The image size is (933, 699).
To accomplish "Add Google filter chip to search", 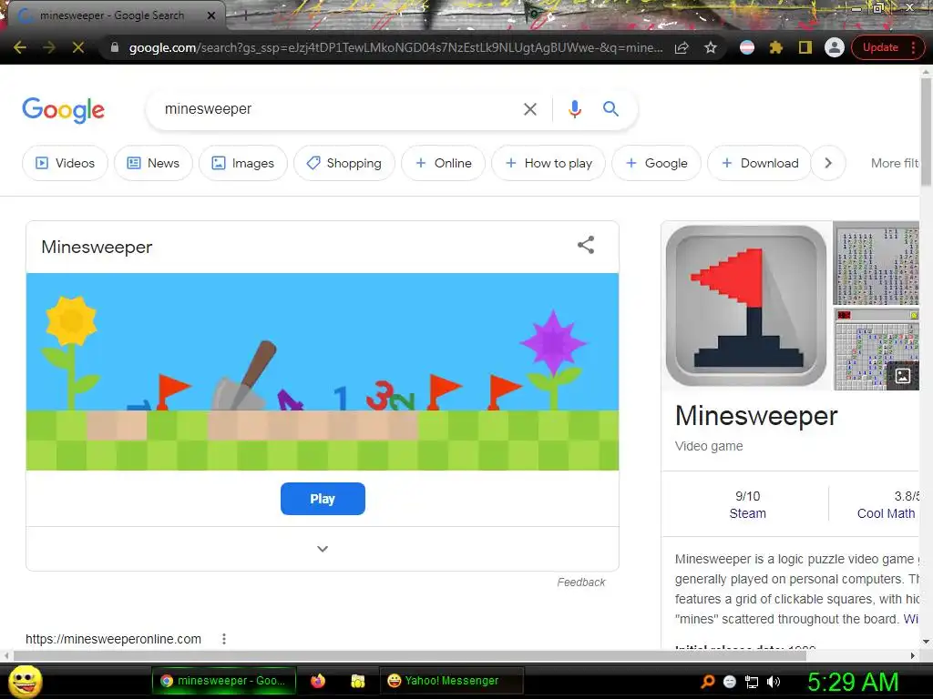I will [657, 163].
